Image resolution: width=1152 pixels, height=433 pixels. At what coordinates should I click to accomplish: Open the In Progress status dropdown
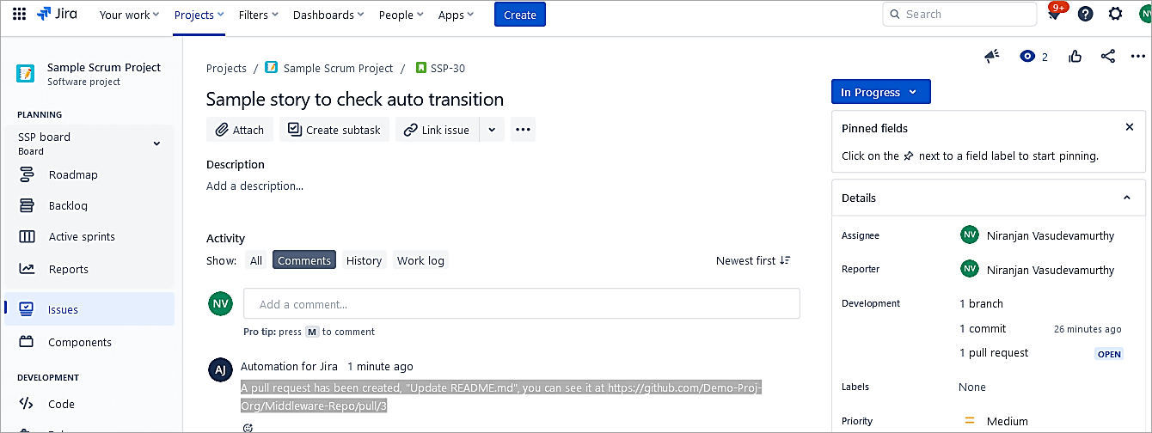click(880, 92)
